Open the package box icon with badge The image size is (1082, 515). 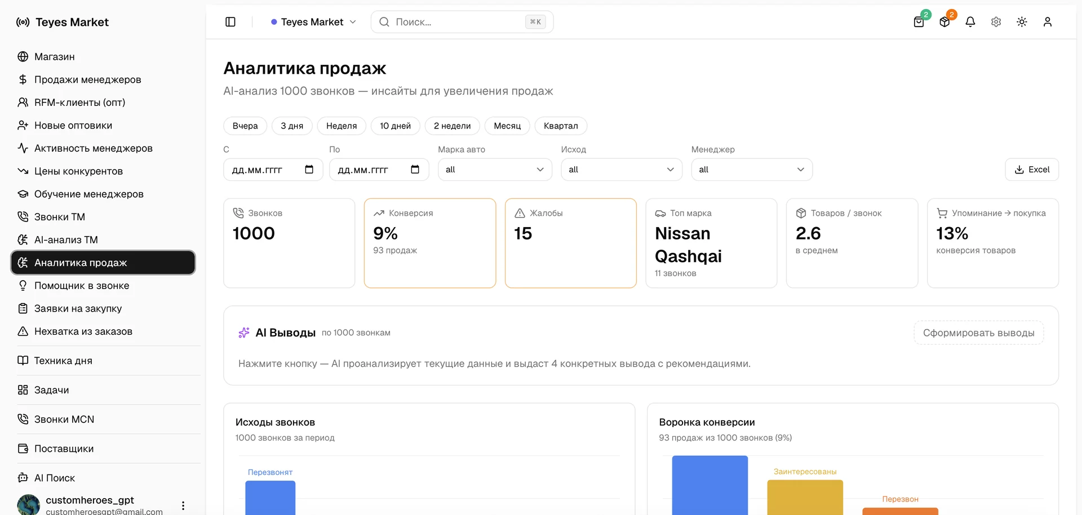coord(945,22)
